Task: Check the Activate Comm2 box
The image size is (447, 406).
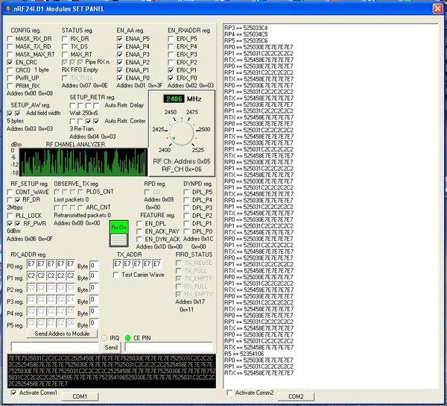Action: 229,393
